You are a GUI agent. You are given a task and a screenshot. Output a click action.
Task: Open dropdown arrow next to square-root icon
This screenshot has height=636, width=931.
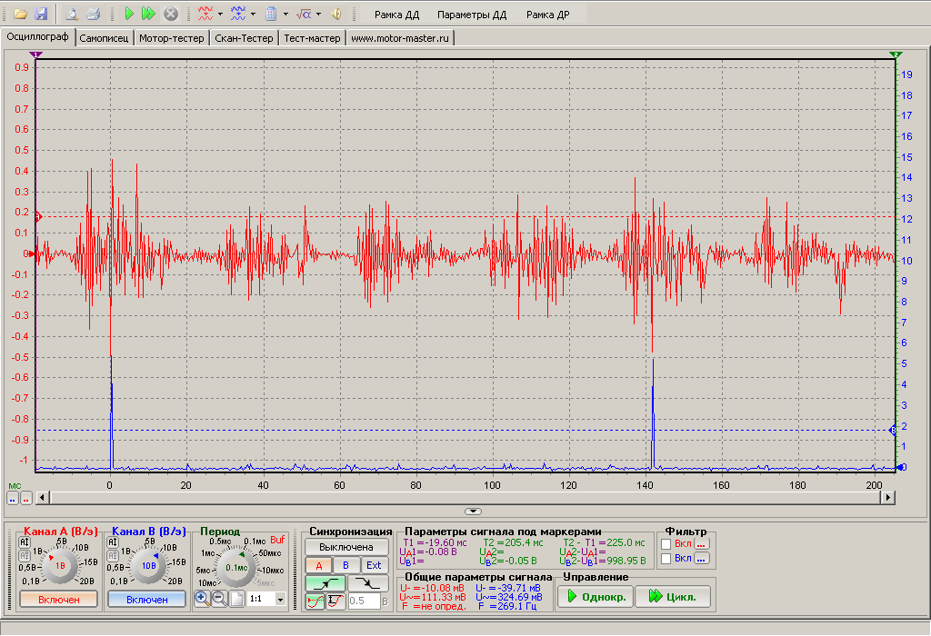318,14
